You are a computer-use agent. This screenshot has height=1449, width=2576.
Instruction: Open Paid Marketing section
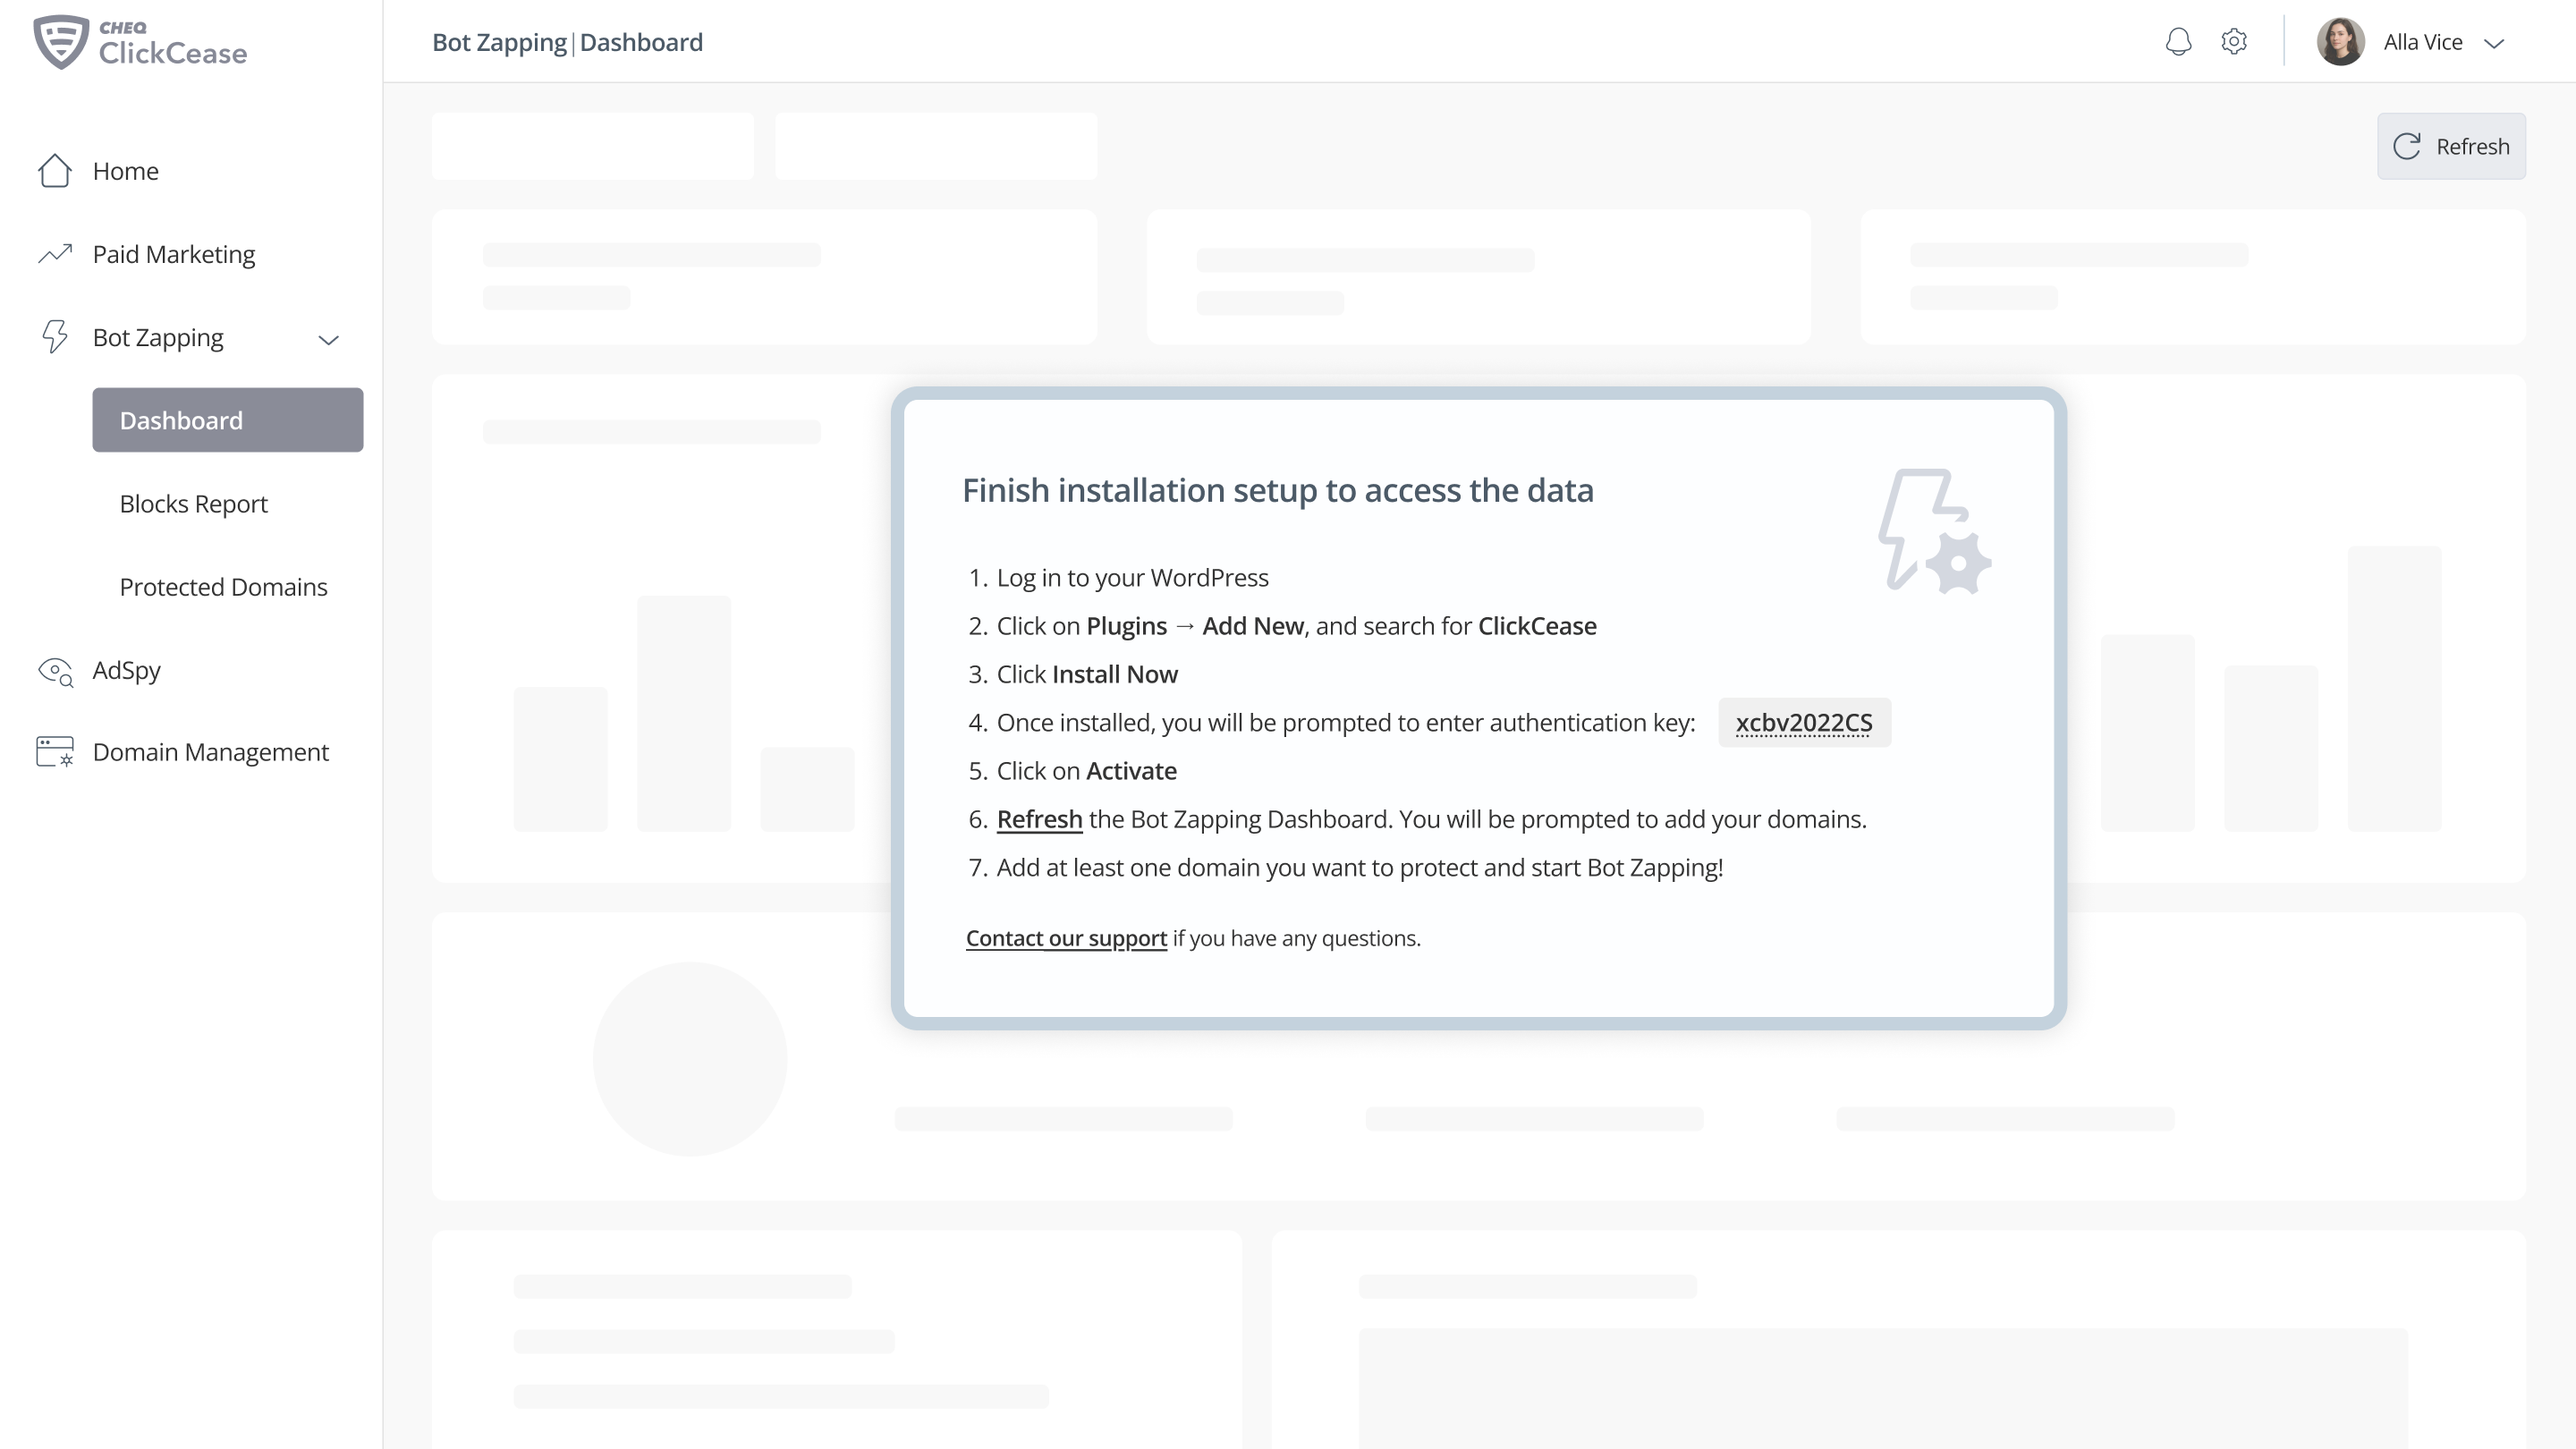(174, 254)
